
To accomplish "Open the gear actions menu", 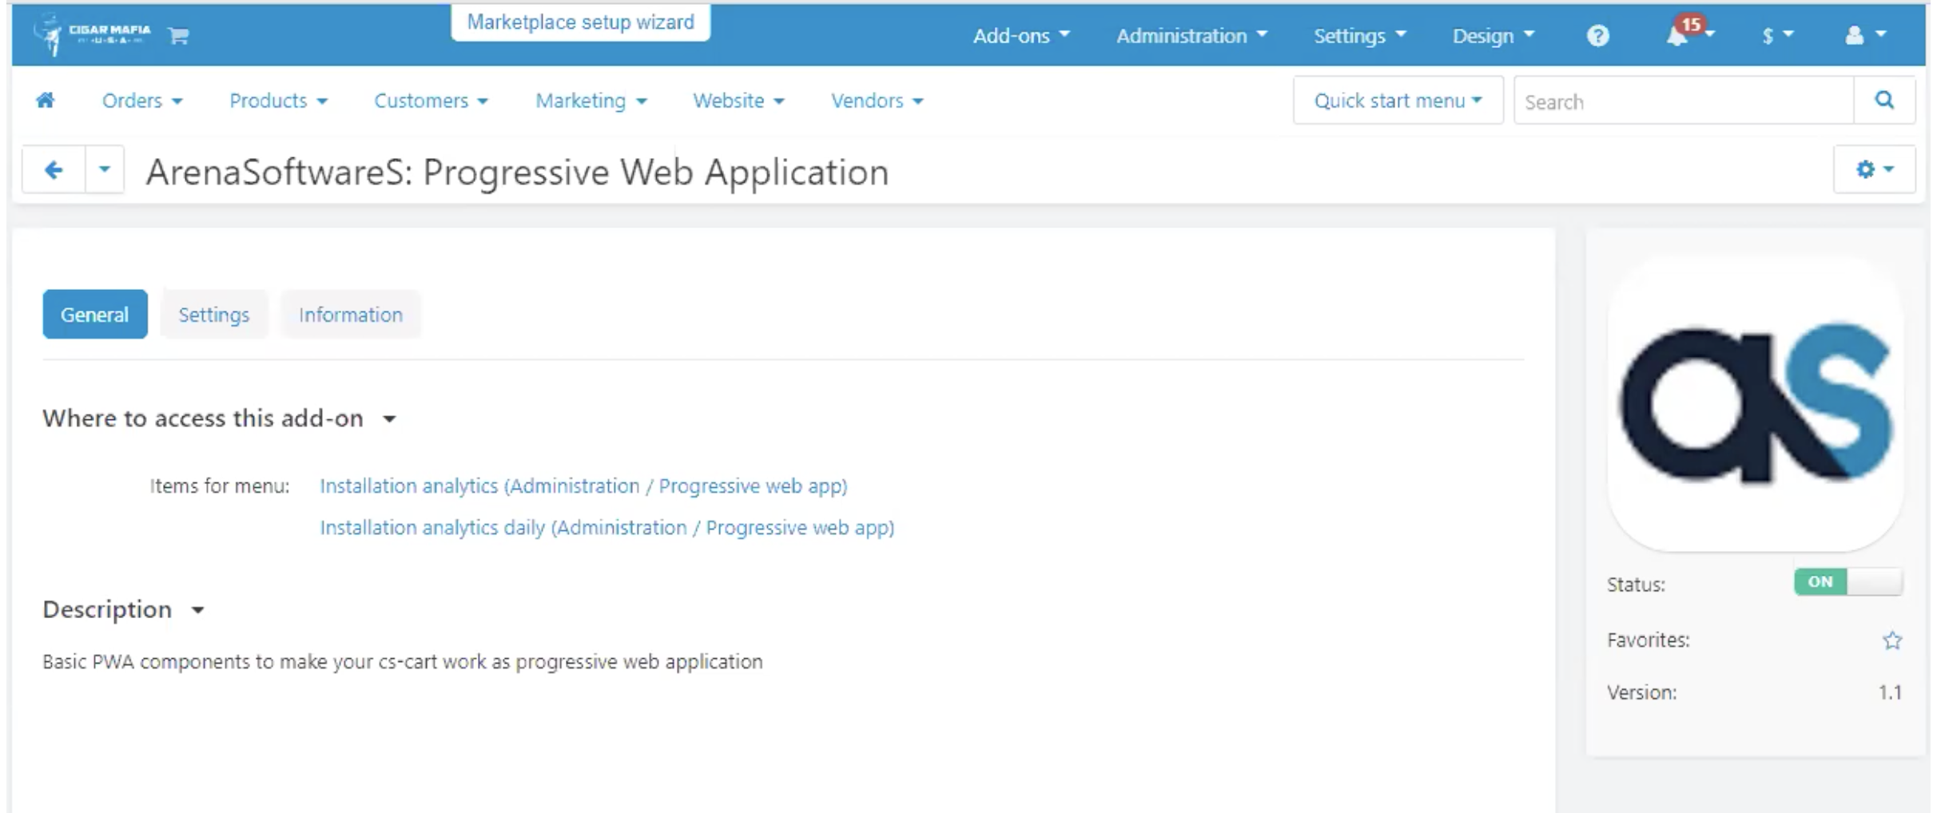I will click(1874, 169).
